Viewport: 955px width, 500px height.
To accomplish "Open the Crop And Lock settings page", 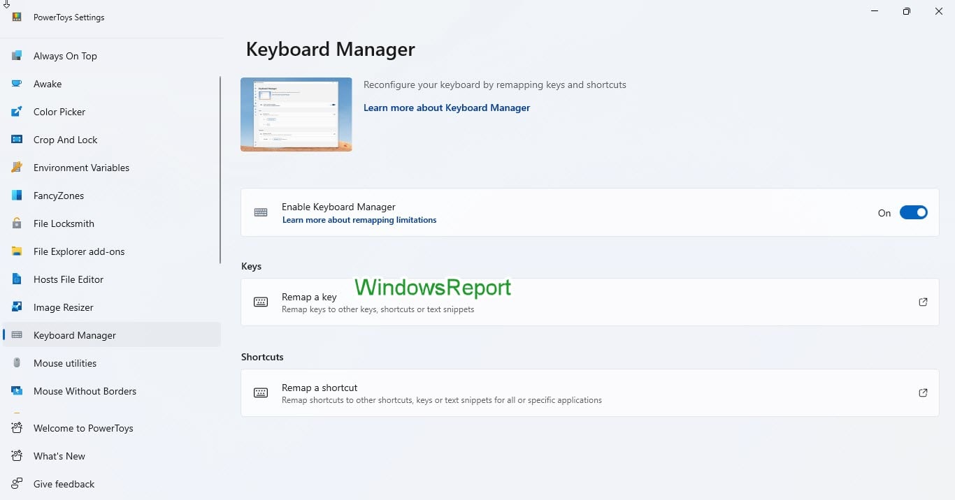I will 112,140.
